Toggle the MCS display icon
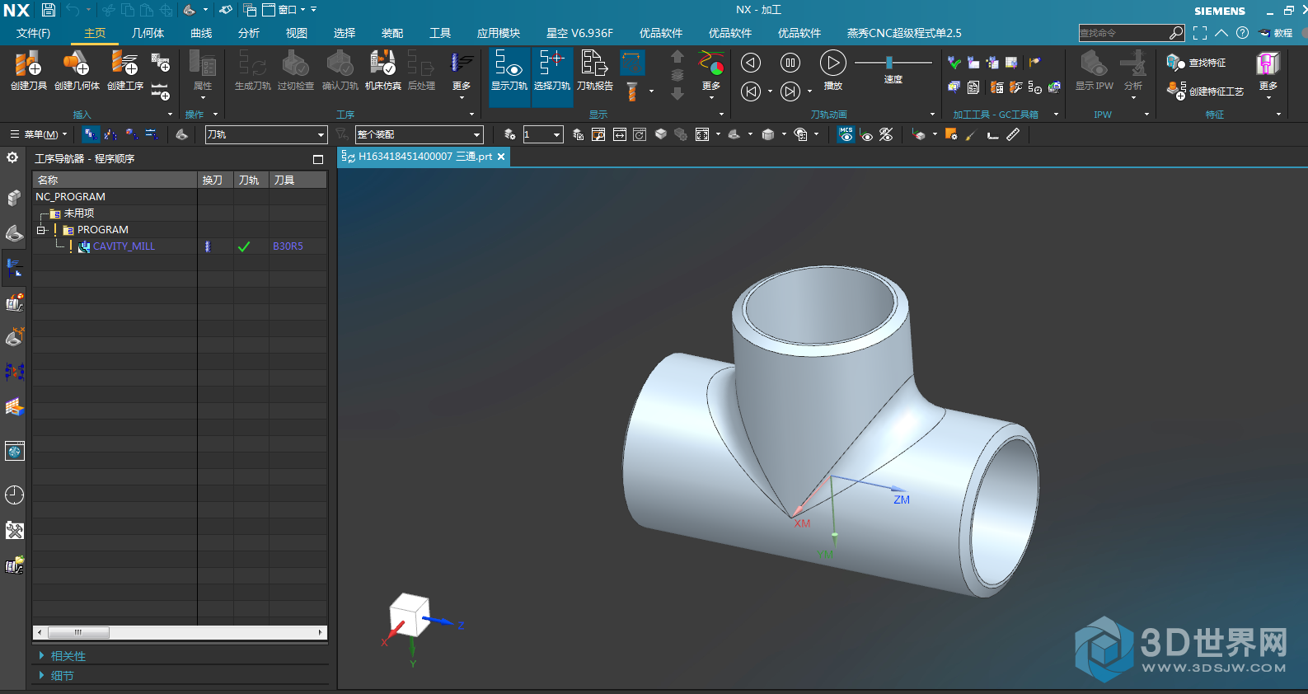1308x694 pixels. [846, 134]
